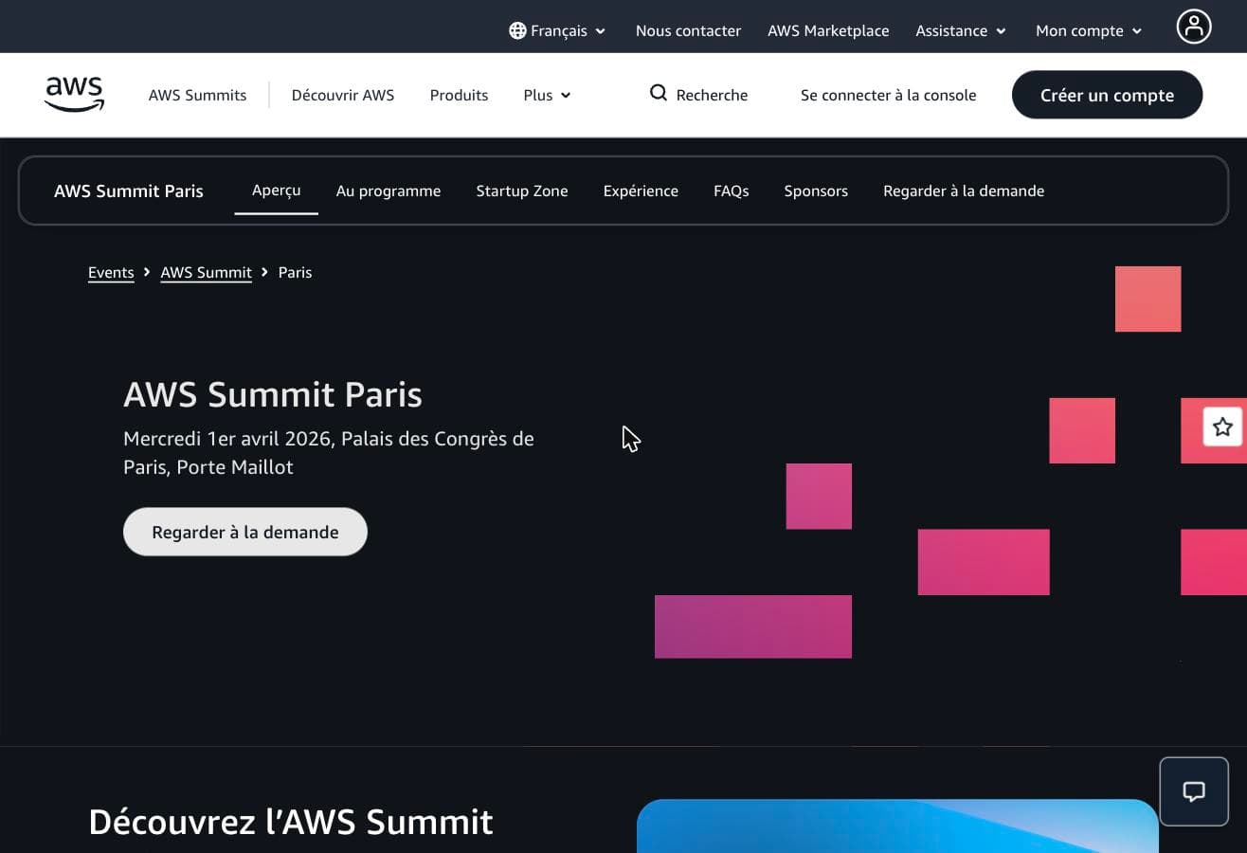Open Events breadcrumb link

coord(111,273)
